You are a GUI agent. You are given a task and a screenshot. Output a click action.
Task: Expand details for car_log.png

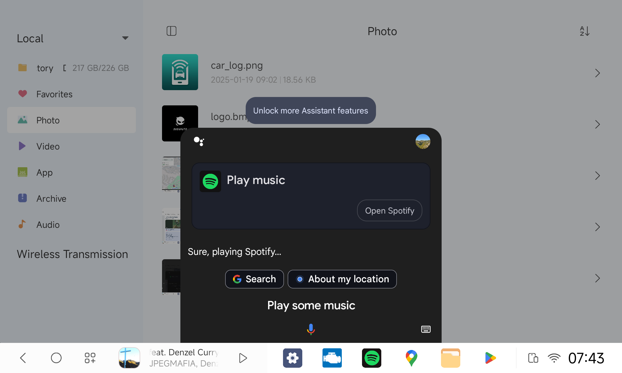tap(597, 73)
